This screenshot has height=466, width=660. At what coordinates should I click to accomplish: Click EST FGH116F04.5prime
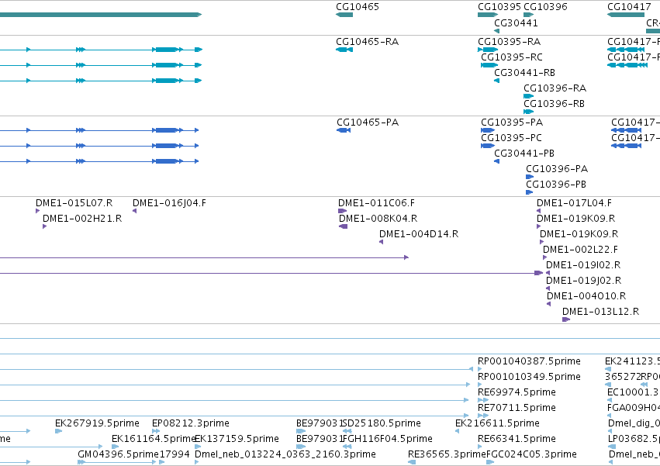[x=388, y=440]
